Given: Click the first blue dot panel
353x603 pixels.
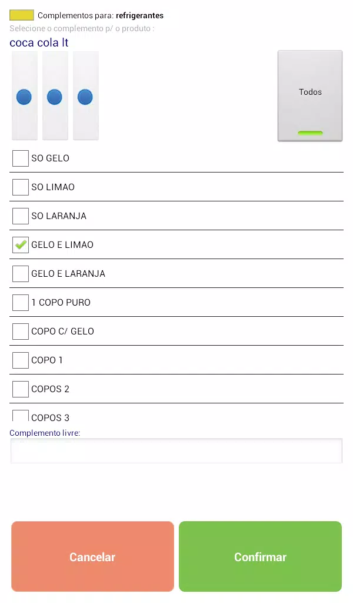Looking at the screenshot, I should click(x=24, y=96).
